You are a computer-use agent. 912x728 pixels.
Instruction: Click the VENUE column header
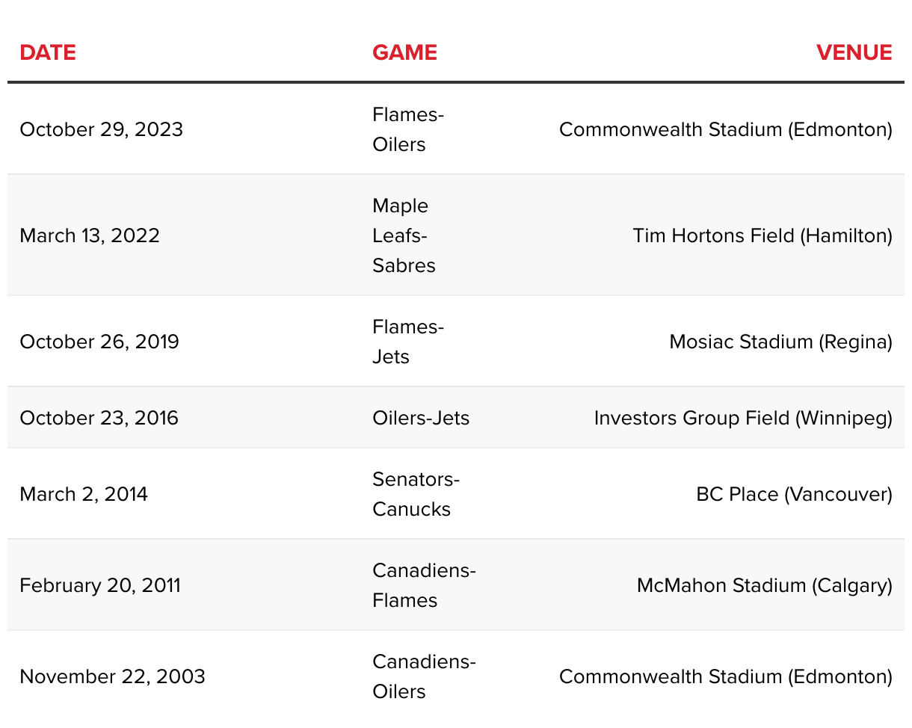854,52
